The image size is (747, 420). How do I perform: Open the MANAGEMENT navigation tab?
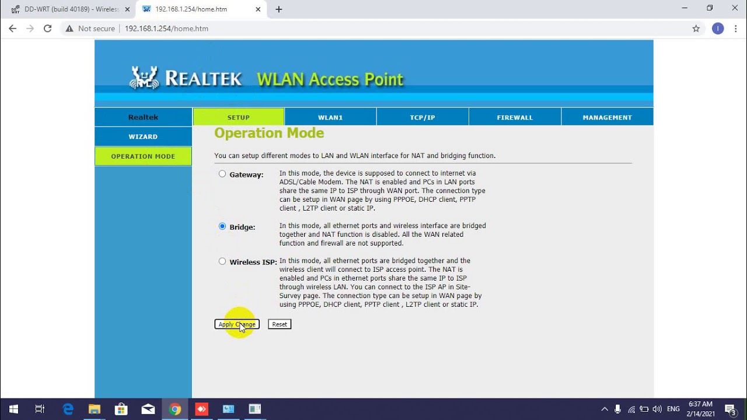607,117
